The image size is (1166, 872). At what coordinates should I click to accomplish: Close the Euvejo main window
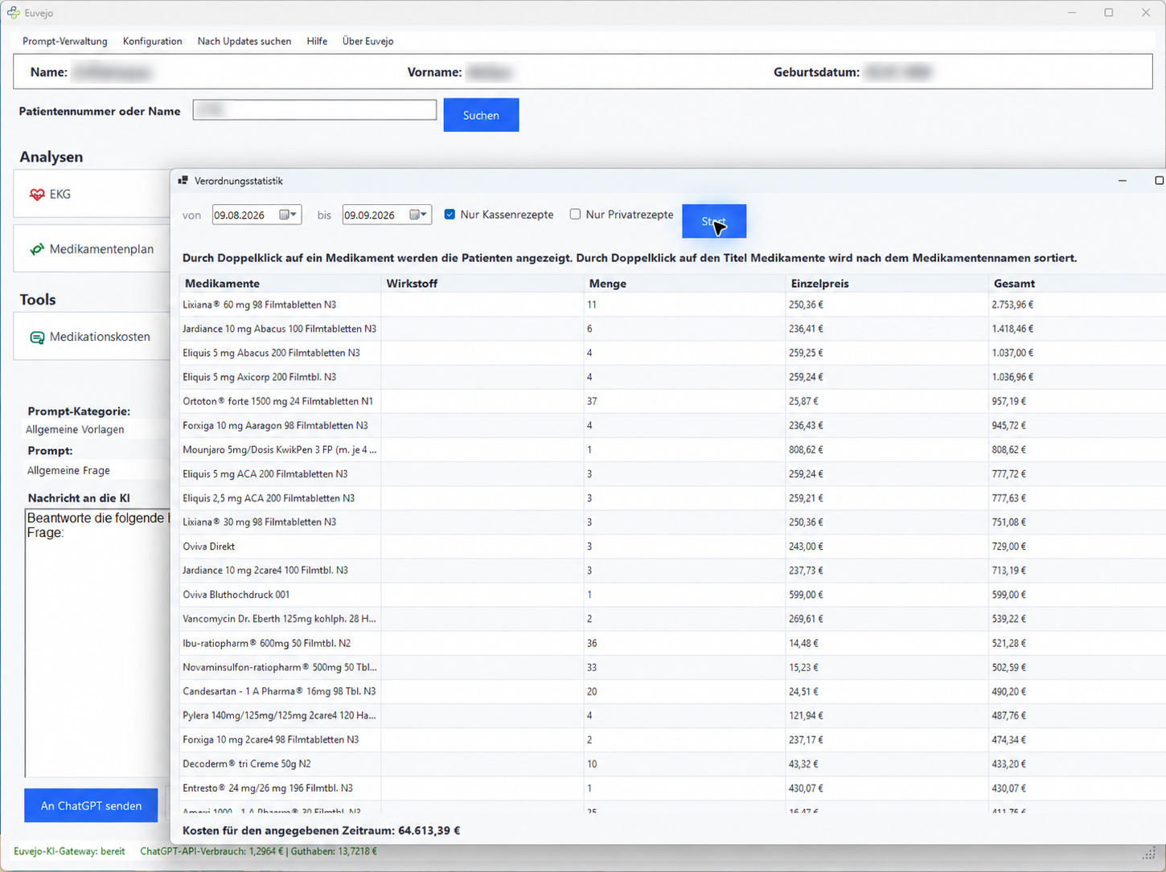tap(1146, 13)
